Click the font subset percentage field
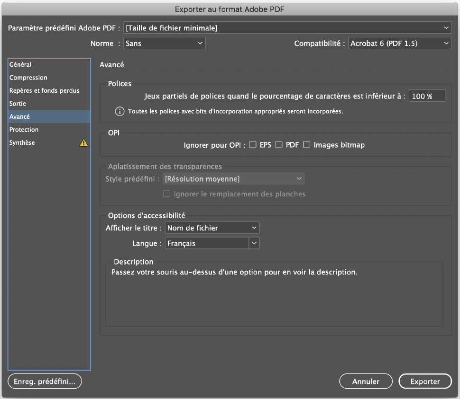This screenshot has height=399, width=460. pos(427,96)
